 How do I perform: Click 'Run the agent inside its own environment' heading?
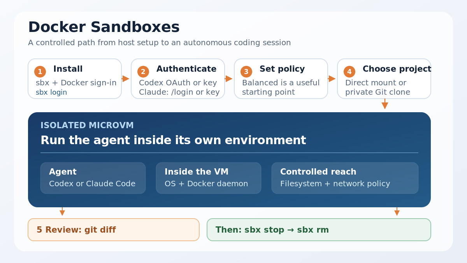[173, 140]
